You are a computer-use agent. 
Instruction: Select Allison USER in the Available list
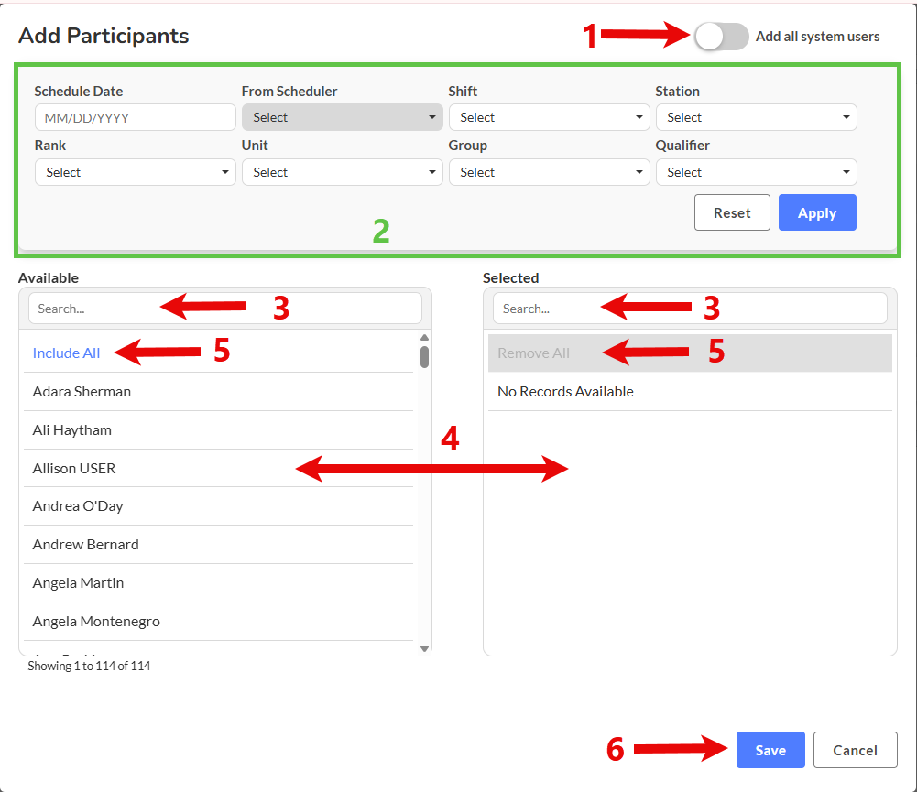74,469
